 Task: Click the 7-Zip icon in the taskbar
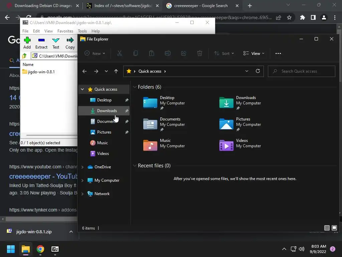click(x=55, y=249)
